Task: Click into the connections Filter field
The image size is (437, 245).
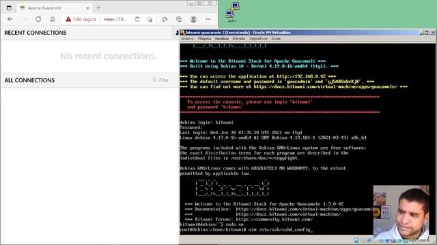Action: 163,80
